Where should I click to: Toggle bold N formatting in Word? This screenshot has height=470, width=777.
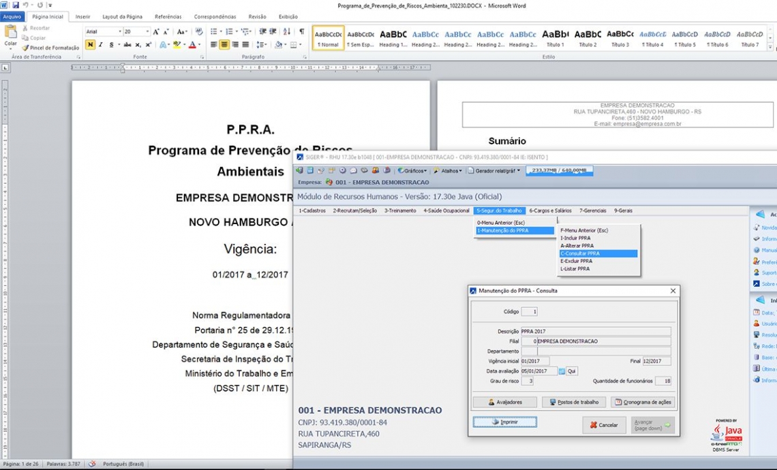[x=90, y=44]
